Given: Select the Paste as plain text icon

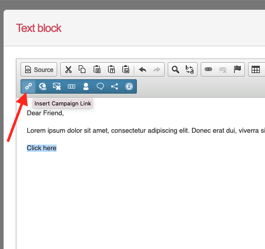Looking at the screenshot, I should [x=111, y=69].
